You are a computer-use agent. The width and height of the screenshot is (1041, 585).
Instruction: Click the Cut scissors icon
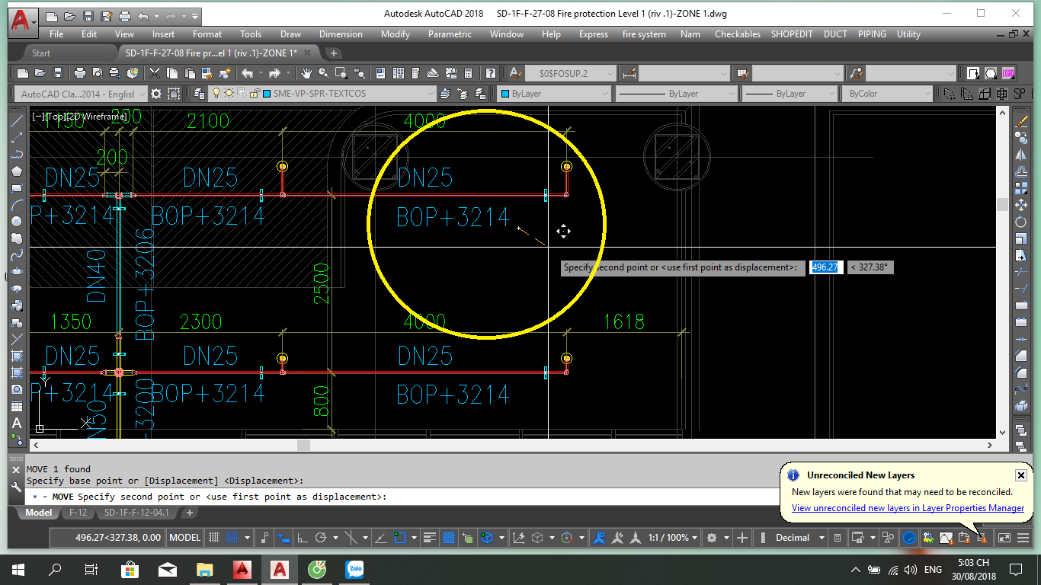point(155,73)
